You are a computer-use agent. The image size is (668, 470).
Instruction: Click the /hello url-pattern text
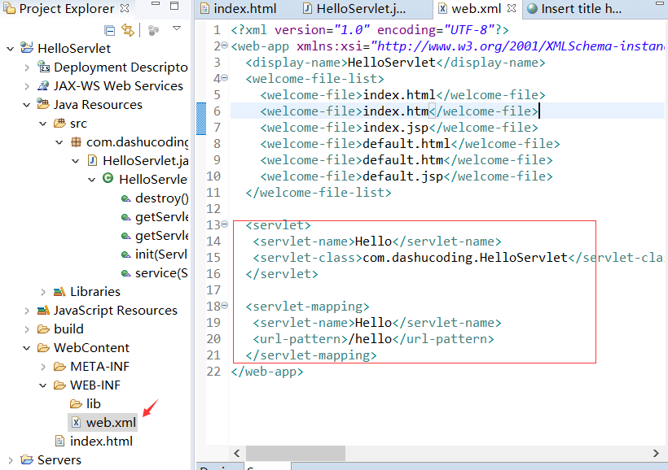[x=370, y=339]
